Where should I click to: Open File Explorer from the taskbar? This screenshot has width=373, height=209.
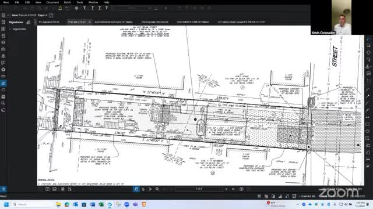pyautogui.click(x=58, y=204)
